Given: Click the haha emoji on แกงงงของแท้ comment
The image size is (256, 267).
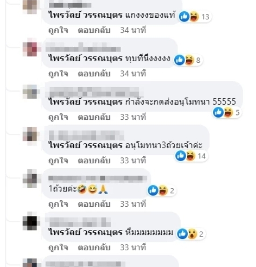Looking at the screenshot, I should coord(194,17).
